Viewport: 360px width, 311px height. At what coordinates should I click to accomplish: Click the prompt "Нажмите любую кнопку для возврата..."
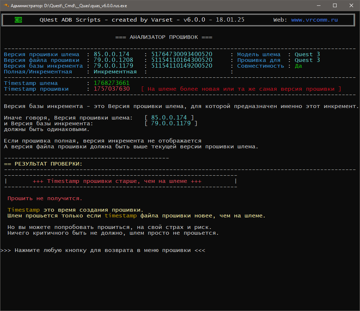103,250
